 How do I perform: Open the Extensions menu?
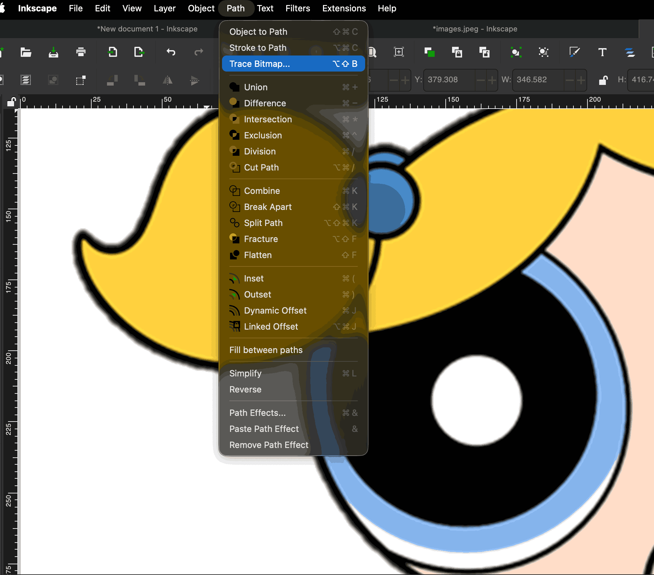[x=344, y=8]
